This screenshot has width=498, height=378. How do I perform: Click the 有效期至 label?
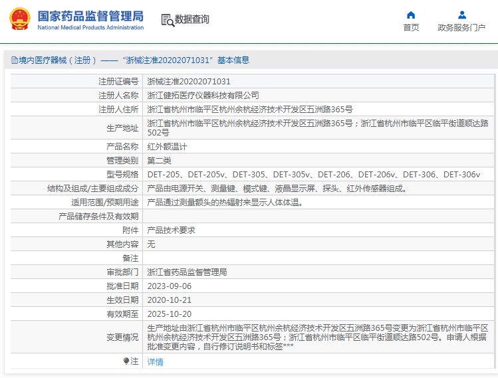122,314
